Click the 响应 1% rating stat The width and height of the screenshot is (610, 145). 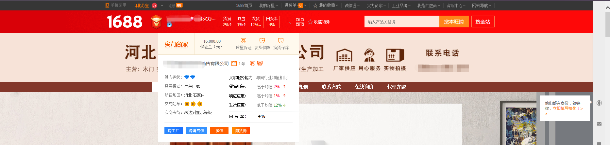pos(241,22)
